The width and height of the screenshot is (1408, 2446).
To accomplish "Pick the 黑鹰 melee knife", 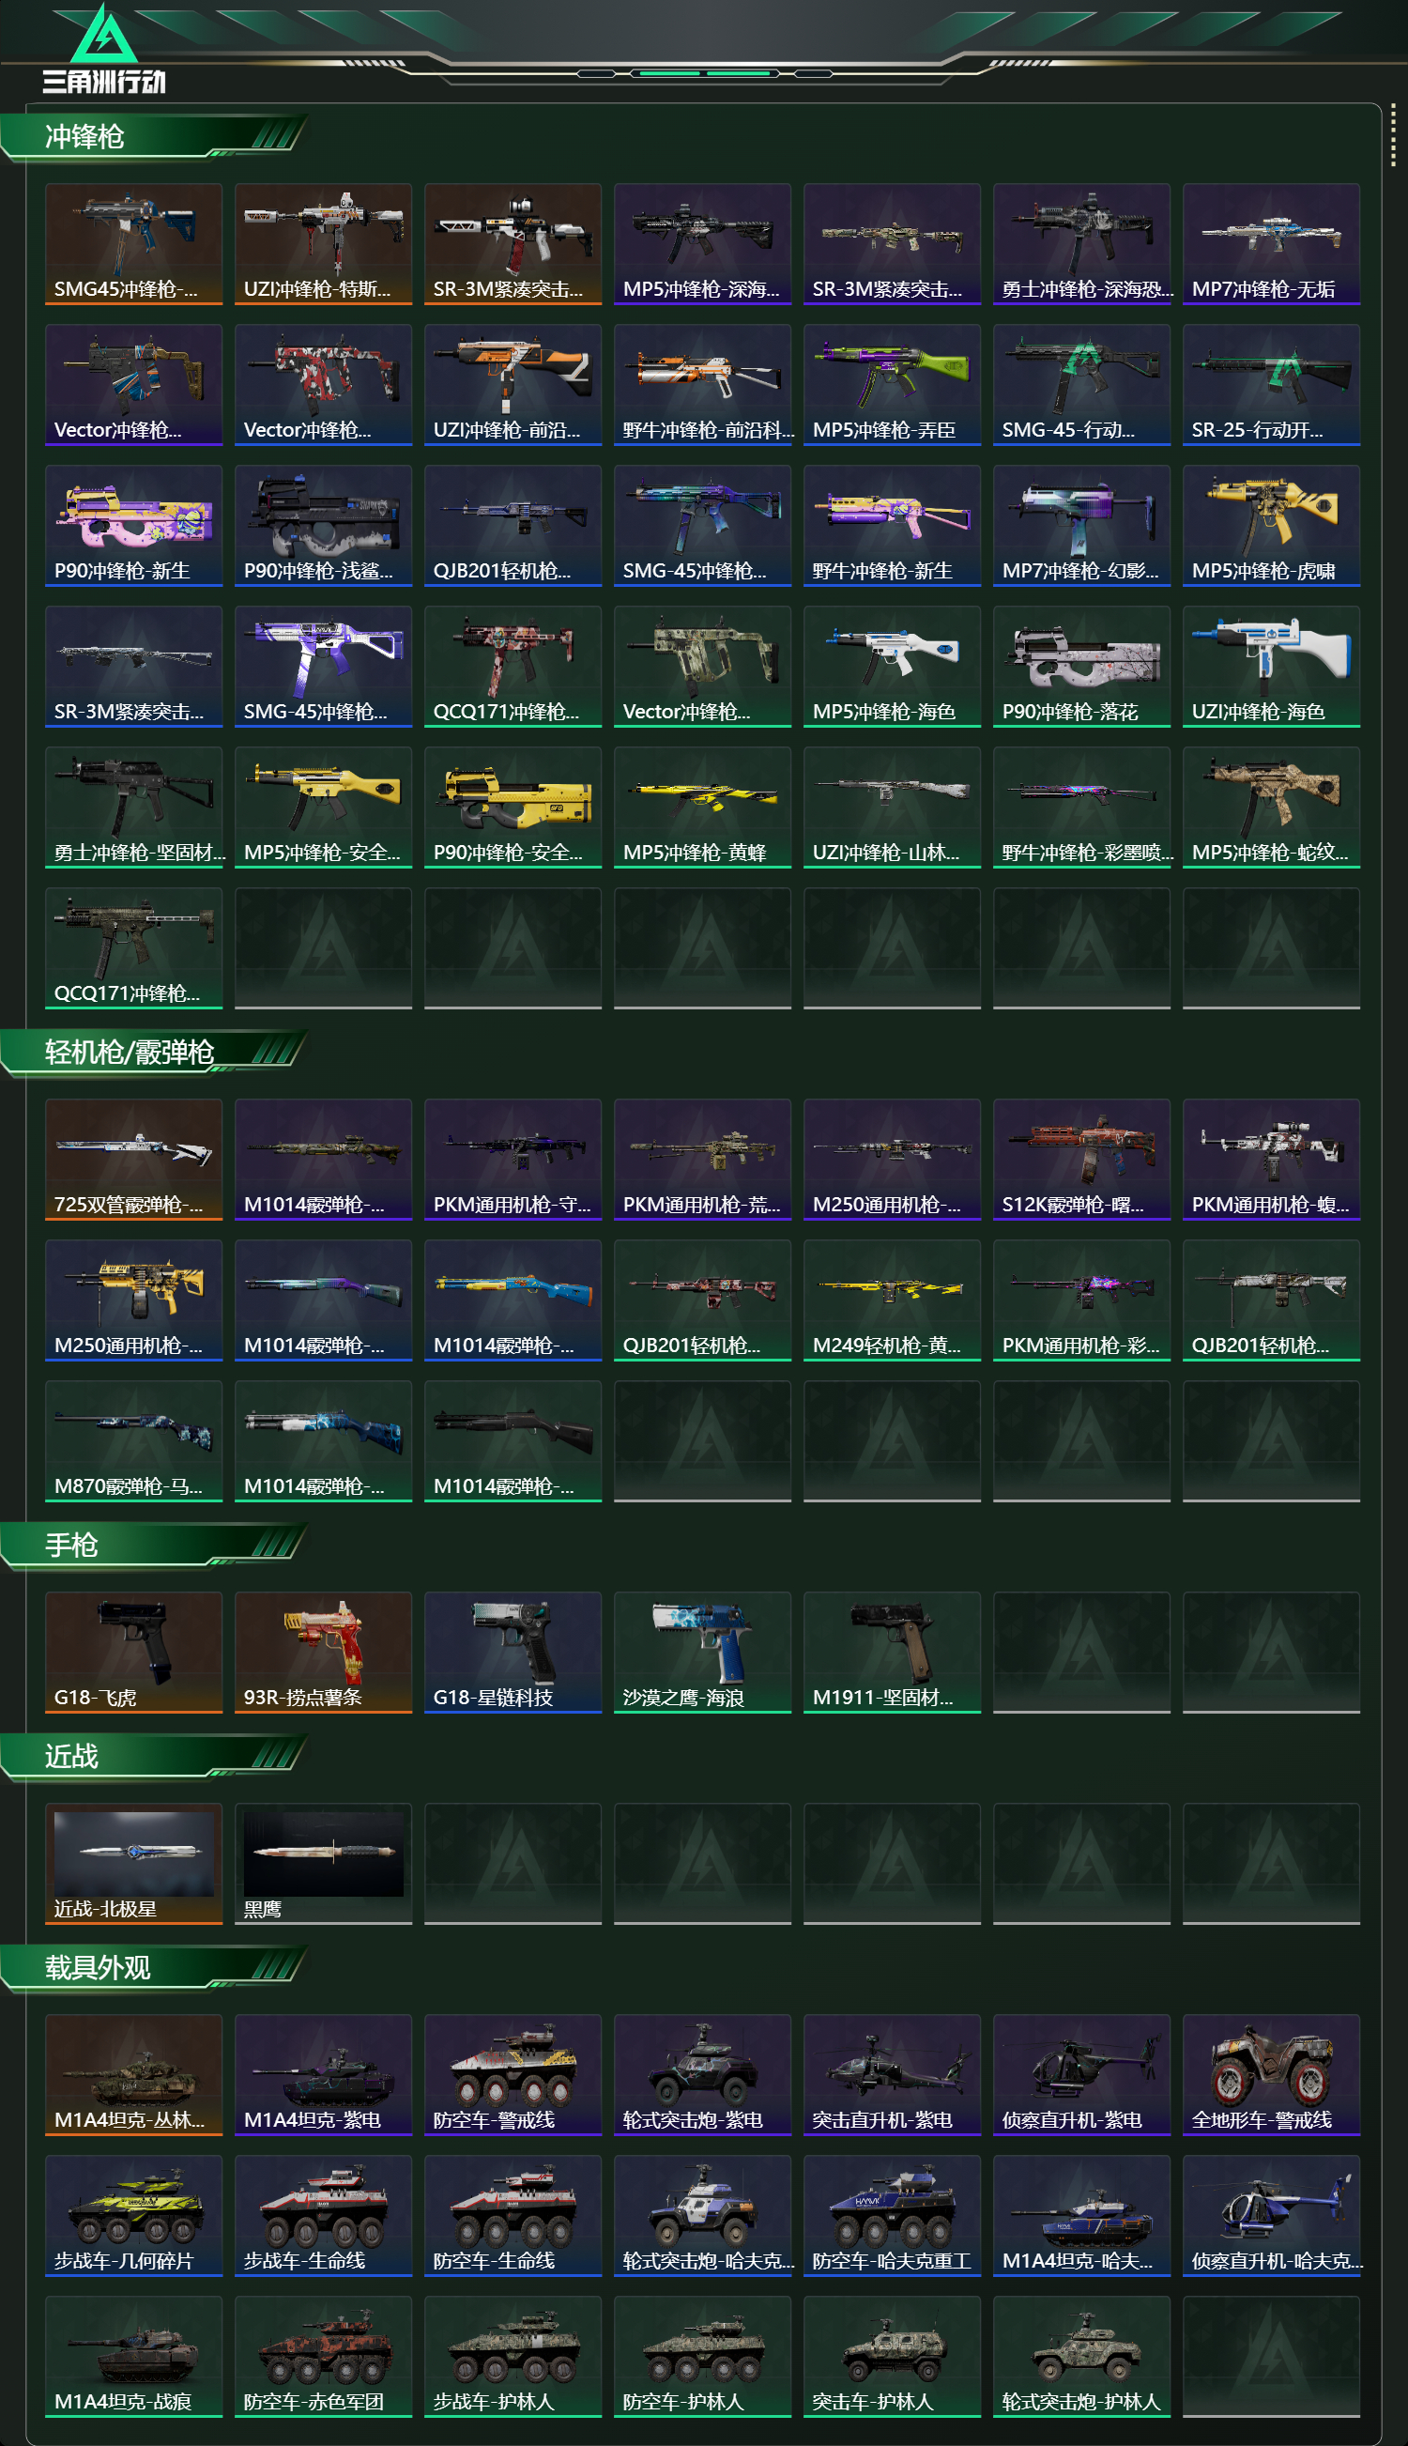I will [x=323, y=1863].
